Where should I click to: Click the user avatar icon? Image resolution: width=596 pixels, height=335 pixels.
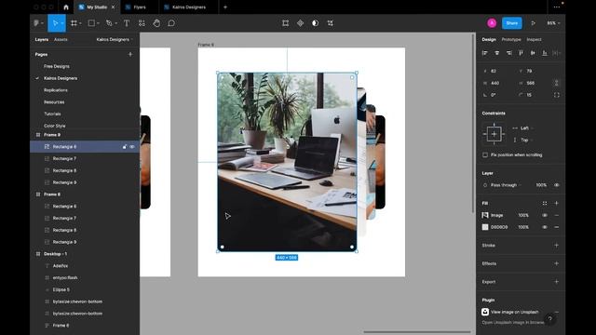point(492,23)
